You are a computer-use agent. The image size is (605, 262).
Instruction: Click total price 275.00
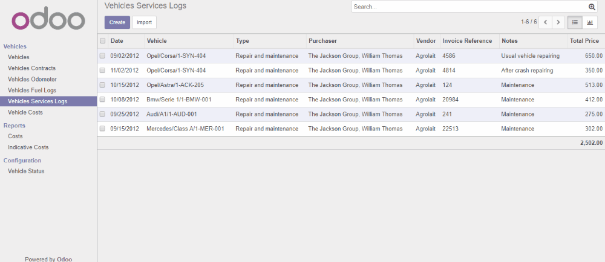pos(594,114)
